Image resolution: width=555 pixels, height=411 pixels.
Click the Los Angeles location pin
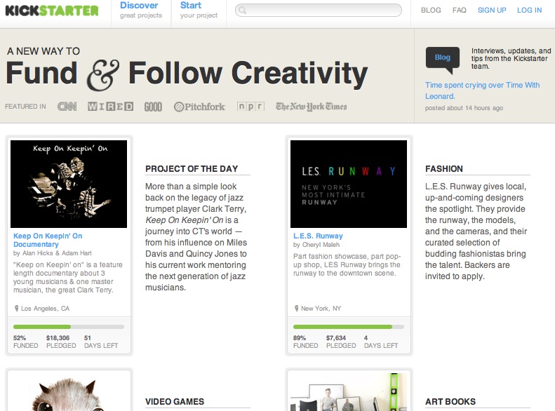point(16,309)
